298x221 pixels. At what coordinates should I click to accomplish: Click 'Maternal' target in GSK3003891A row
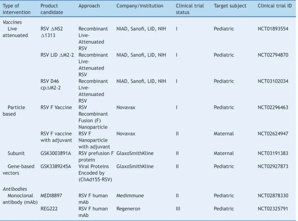(224, 153)
